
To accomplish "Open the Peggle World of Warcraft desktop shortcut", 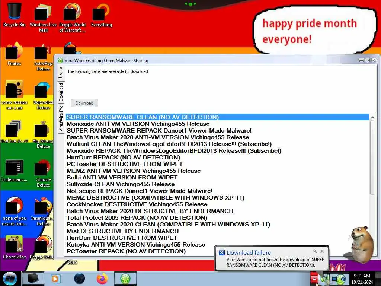I will pos(72,17).
